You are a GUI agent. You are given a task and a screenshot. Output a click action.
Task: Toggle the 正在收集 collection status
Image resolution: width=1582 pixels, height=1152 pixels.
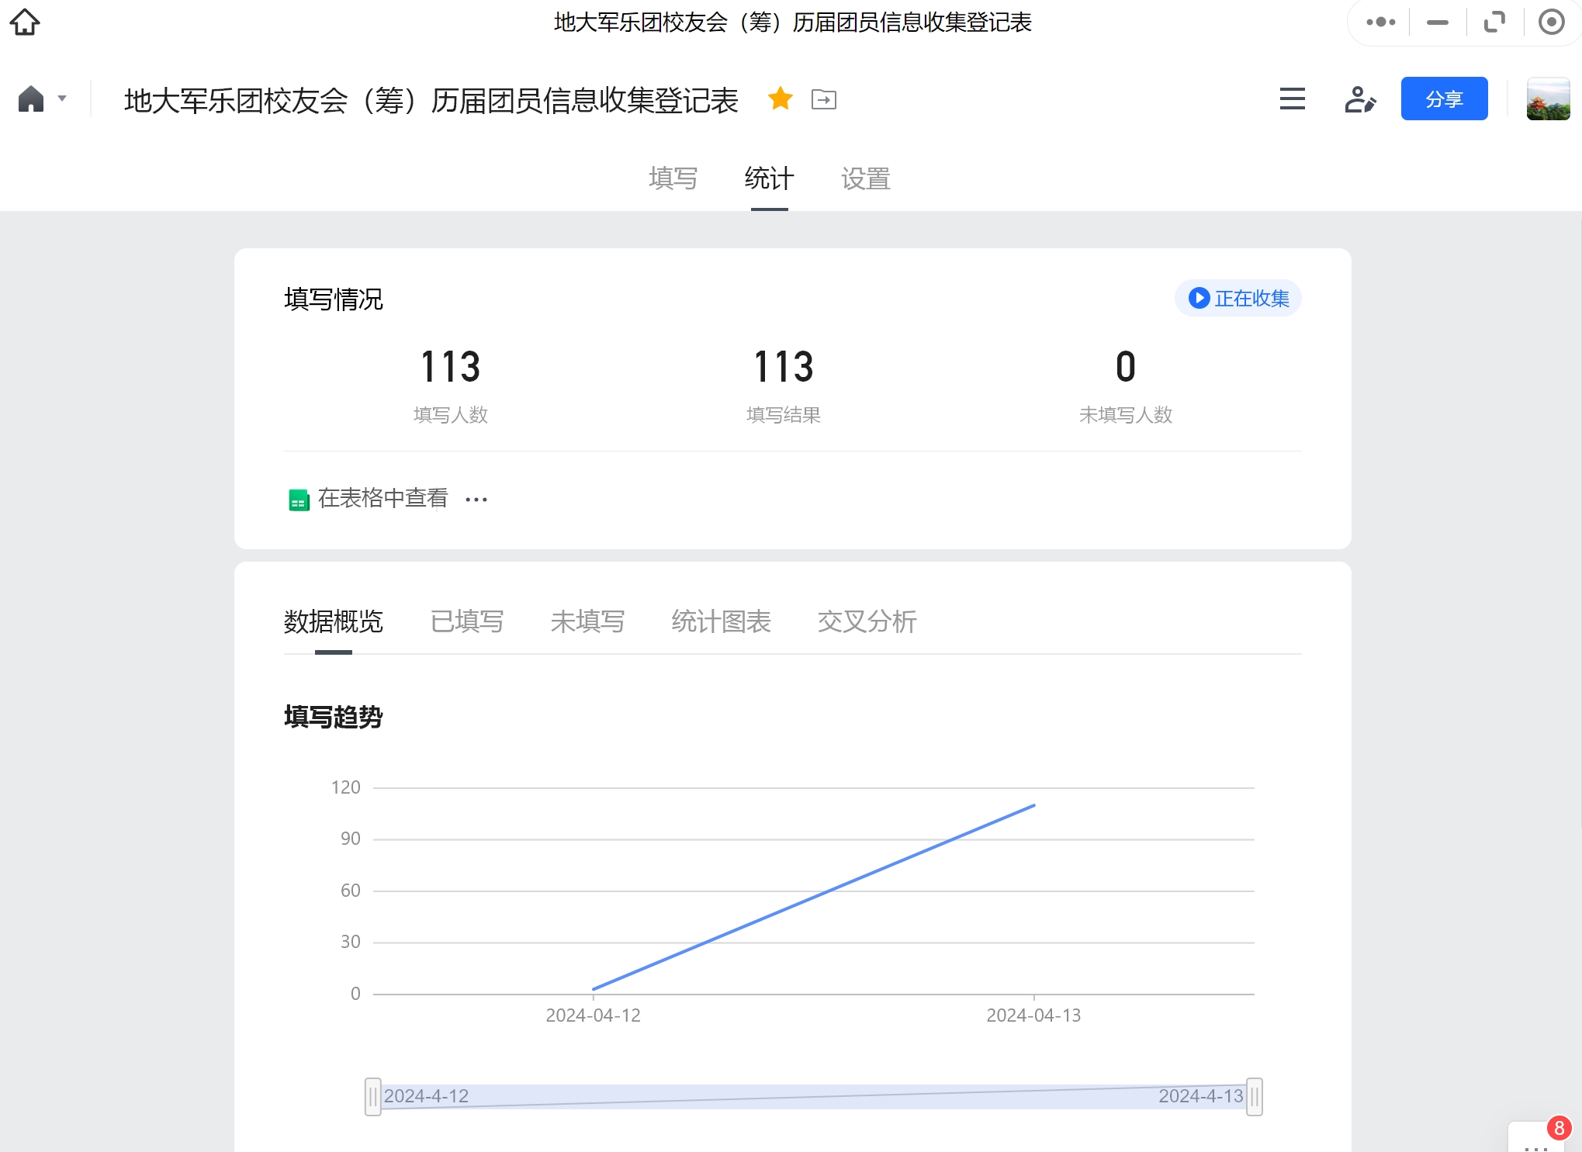point(1238,299)
